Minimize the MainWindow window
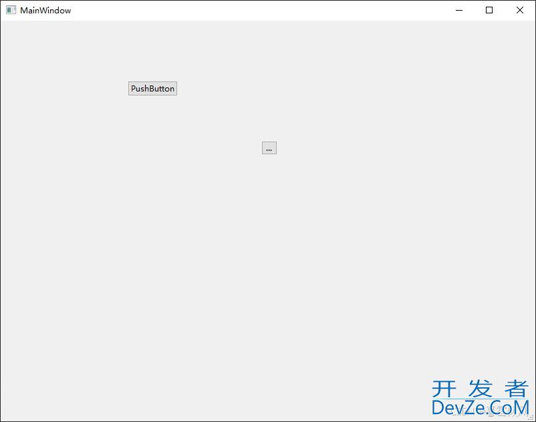 [459, 10]
